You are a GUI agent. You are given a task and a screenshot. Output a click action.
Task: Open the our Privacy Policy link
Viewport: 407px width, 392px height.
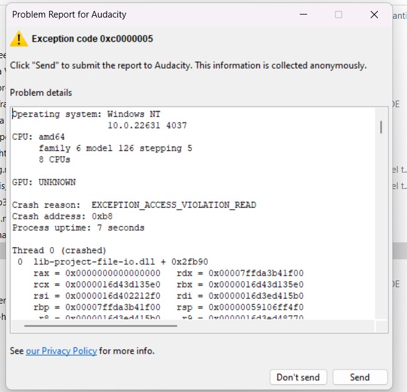[61, 351]
